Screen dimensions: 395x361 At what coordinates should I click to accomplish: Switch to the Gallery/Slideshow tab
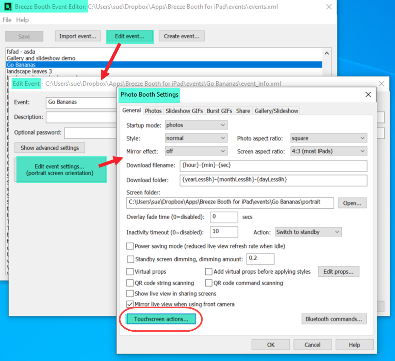[276, 111]
